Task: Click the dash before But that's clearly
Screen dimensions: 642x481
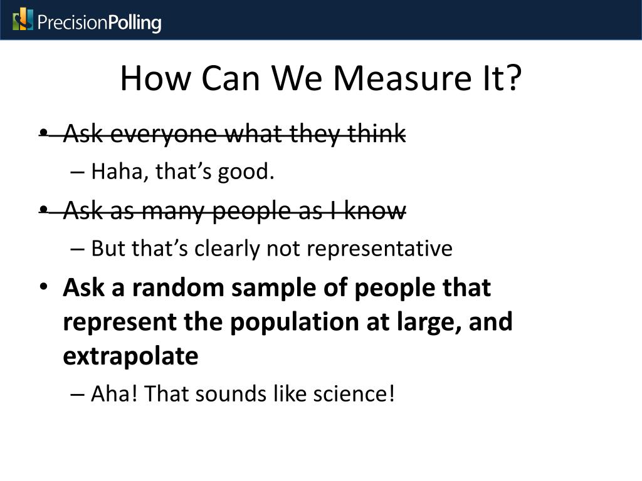Action: click(77, 249)
